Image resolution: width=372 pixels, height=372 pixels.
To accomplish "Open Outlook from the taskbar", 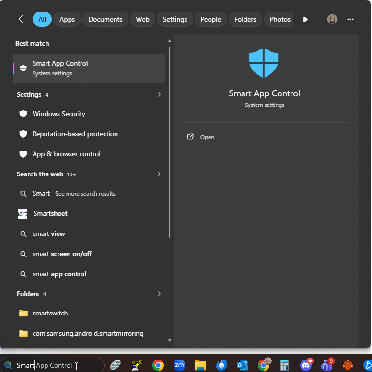I will pos(243,365).
